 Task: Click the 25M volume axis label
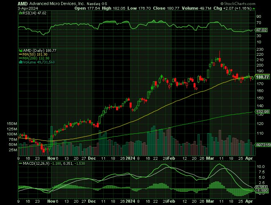pyautogui.click(x=13, y=150)
